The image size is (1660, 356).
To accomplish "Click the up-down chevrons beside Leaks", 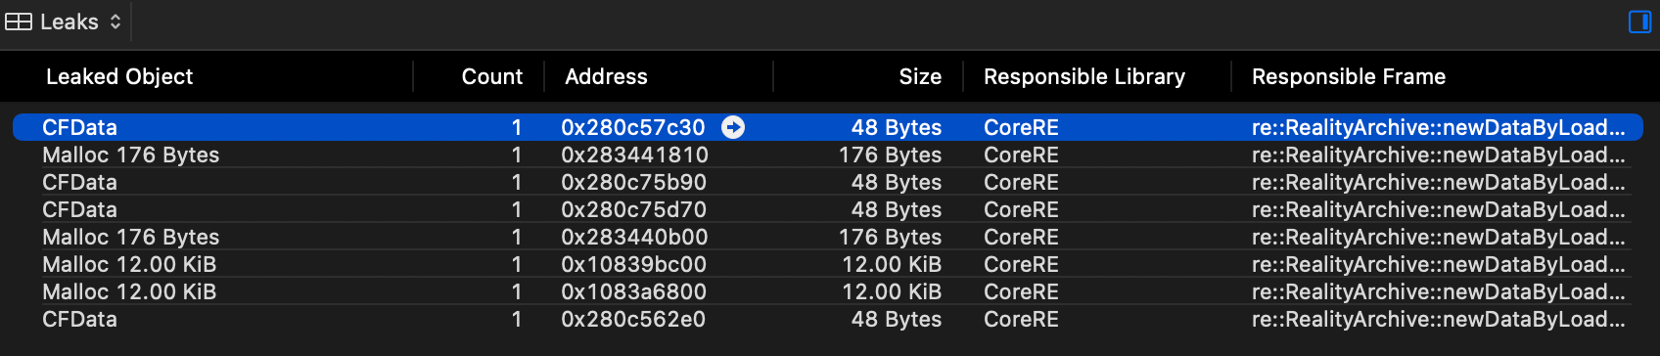I will pyautogui.click(x=115, y=22).
